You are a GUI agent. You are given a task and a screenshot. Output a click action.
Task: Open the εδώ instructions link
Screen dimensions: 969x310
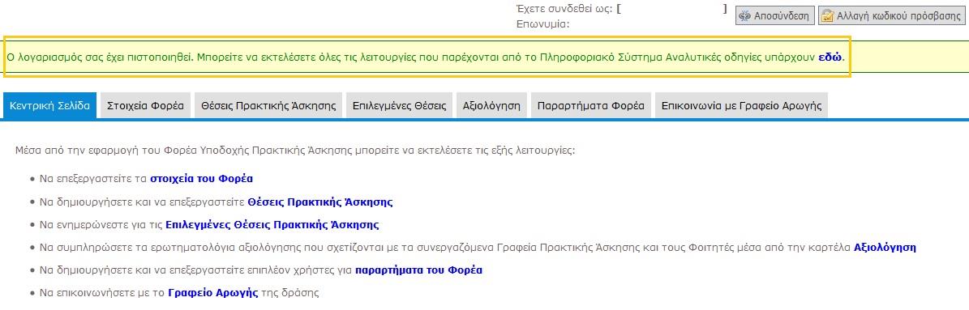[830, 57]
